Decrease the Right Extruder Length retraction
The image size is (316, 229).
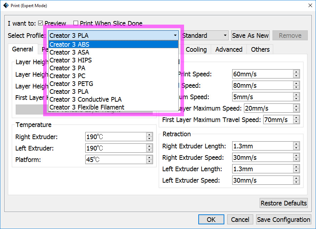[296, 148]
